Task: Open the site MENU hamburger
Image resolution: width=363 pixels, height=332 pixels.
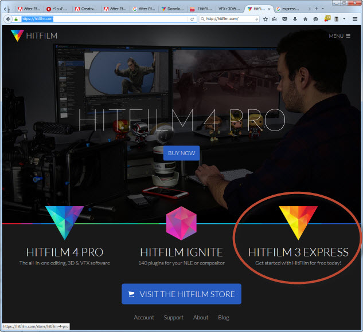Action: [339, 36]
